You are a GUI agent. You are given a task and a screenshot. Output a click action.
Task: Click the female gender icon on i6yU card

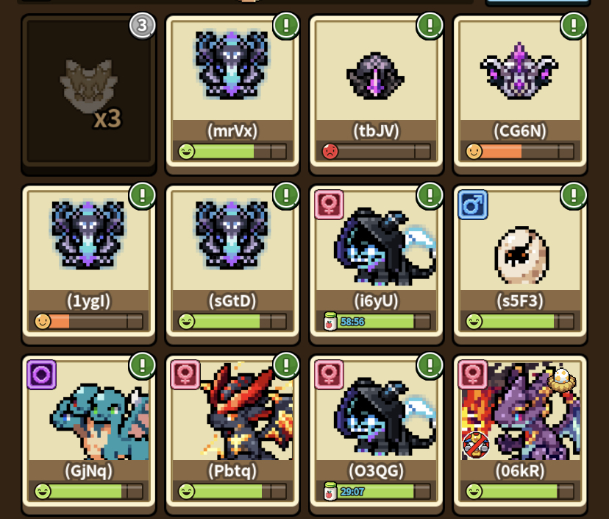(x=329, y=205)
